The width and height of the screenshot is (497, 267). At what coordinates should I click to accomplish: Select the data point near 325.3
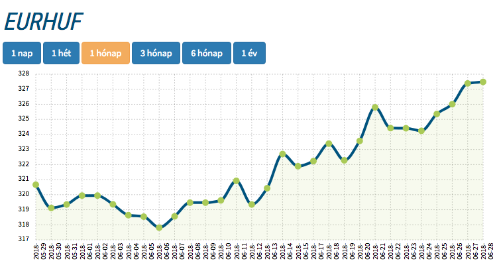(437, 114)
